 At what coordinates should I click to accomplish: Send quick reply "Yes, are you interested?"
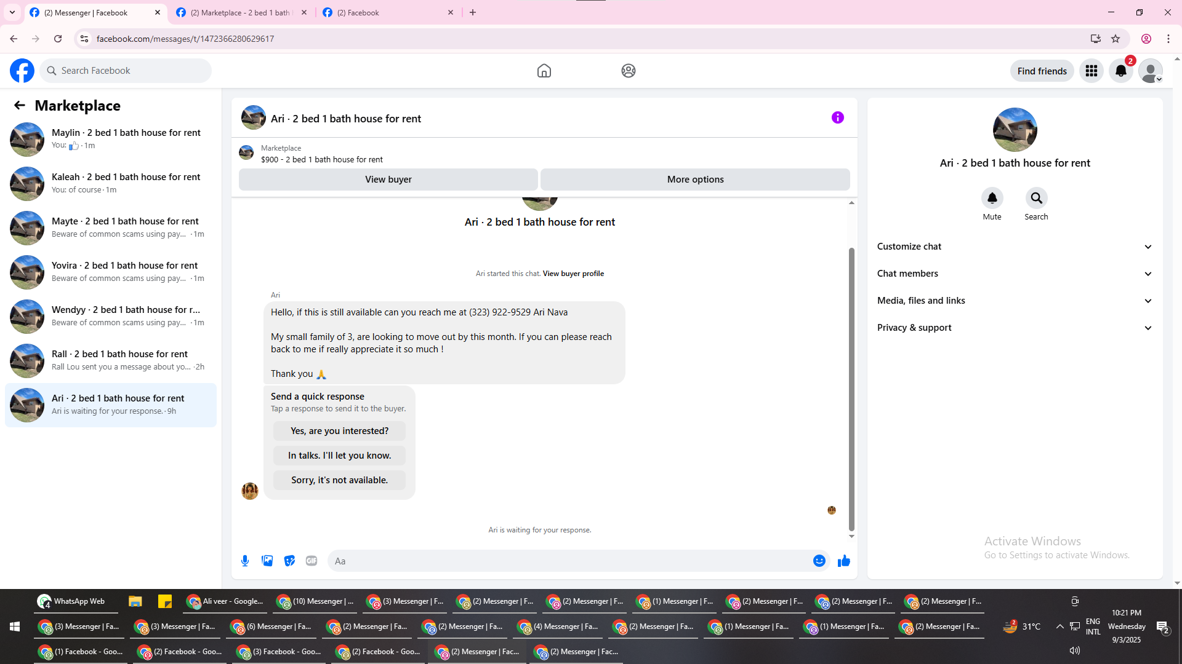pos(340,431)
